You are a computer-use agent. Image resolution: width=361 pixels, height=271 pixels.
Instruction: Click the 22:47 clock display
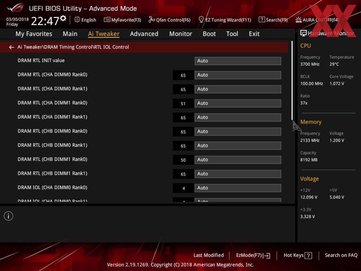(45, 21)
